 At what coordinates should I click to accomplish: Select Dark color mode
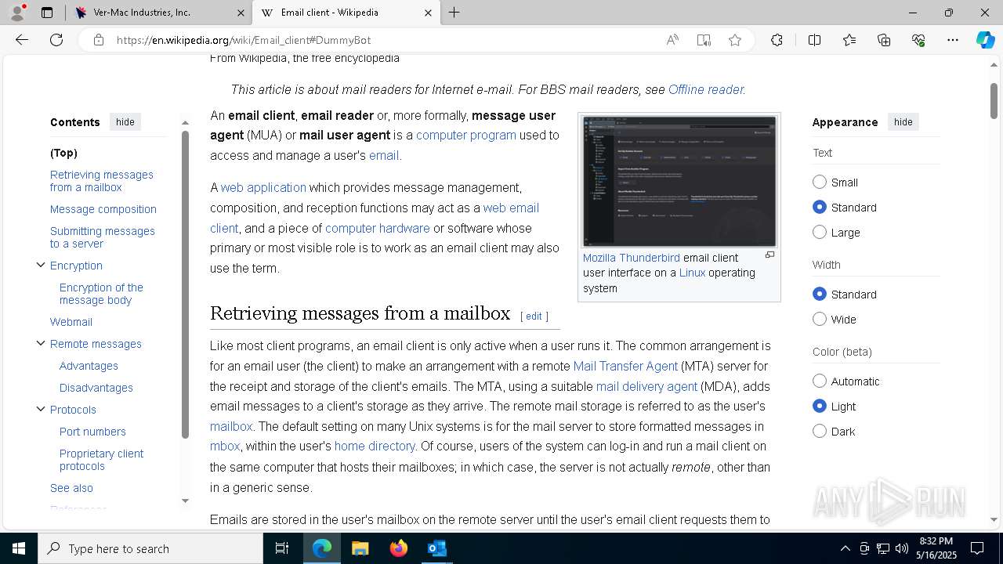tap(820, 431)
